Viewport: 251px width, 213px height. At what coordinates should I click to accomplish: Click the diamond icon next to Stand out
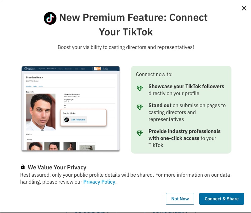[x=140, y=107]
